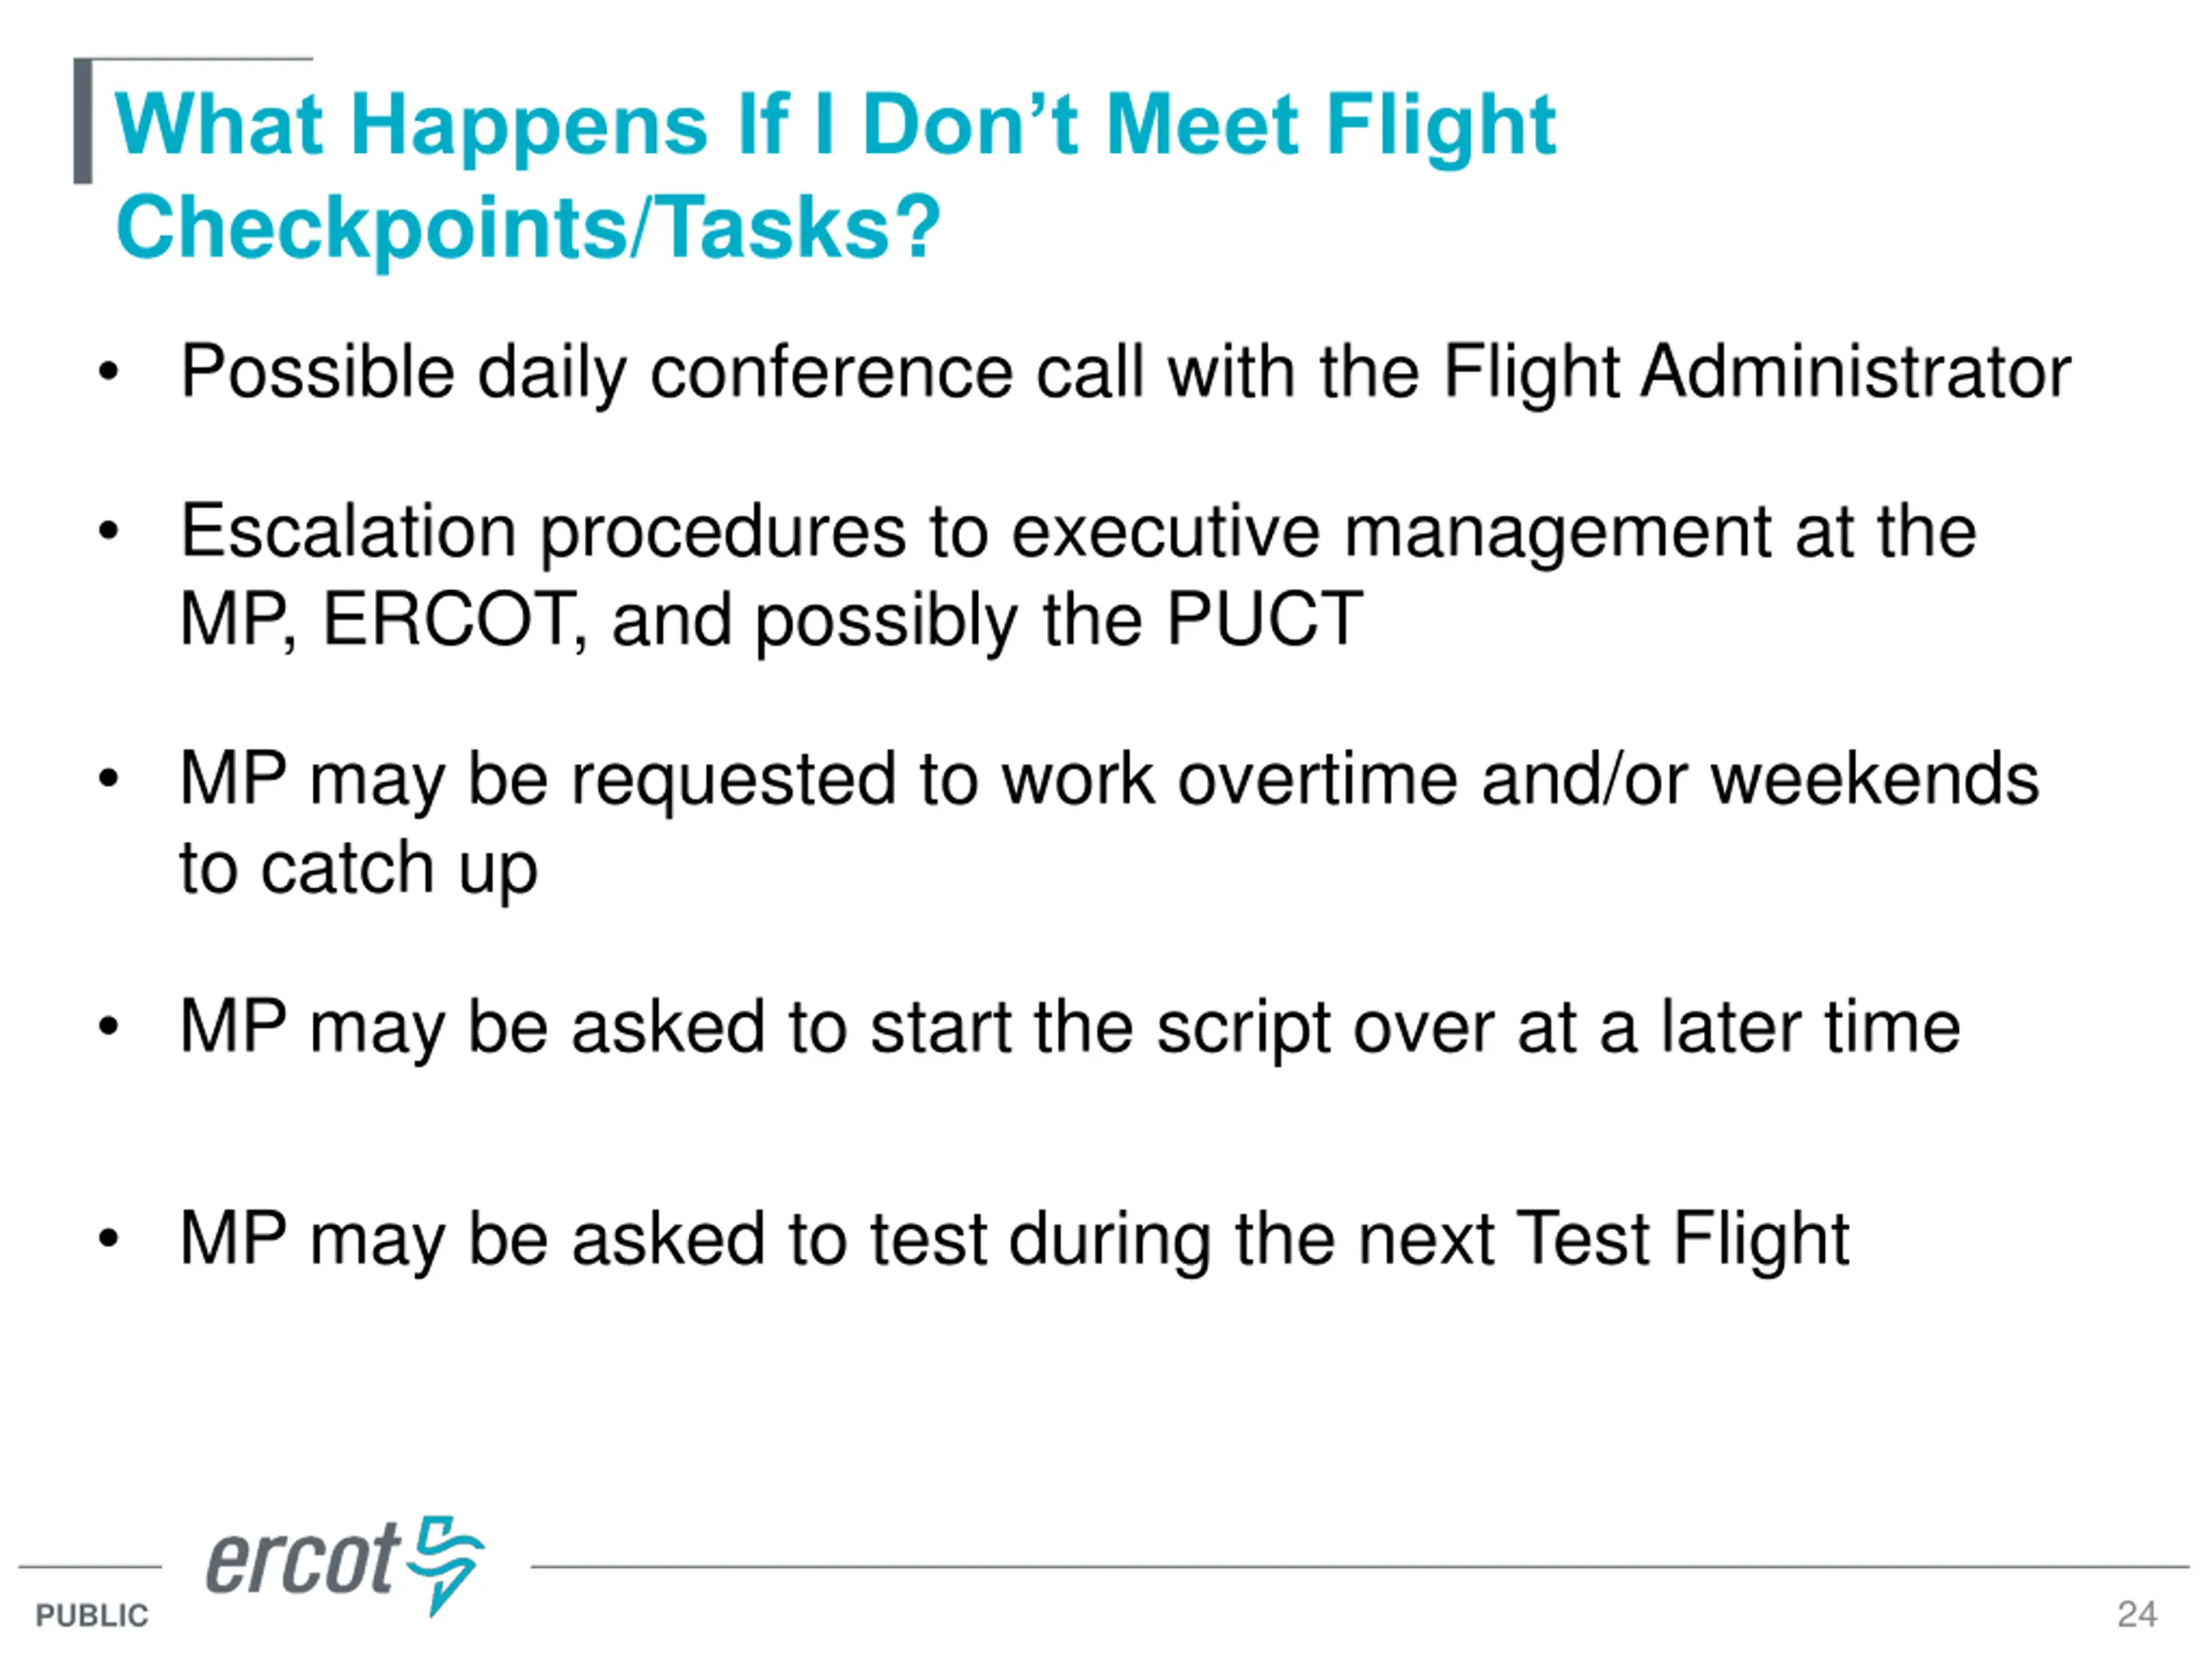This screenshot has width=2212, height=1659.
Task: Click the bullet before 'Possible daily conference call'
Action: [108, 373]
